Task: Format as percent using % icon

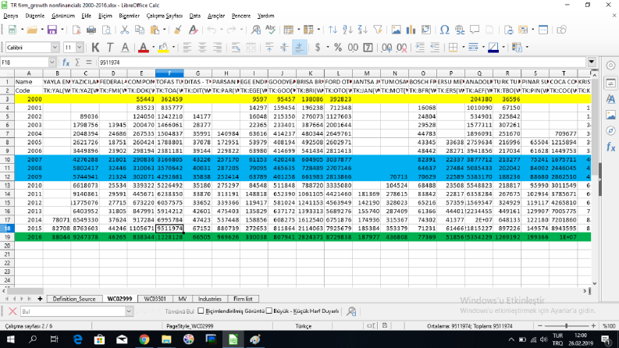Action: tap(338, 48)
